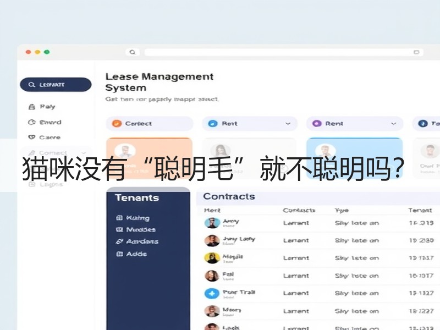Screen dimensions: 440x330
Task: Expand the blue Rent dropdown chevron
Action: coord(288,123)
